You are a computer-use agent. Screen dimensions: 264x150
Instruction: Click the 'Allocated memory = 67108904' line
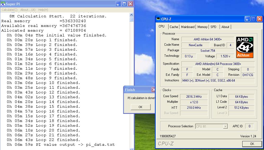click(x=44, y=31)
